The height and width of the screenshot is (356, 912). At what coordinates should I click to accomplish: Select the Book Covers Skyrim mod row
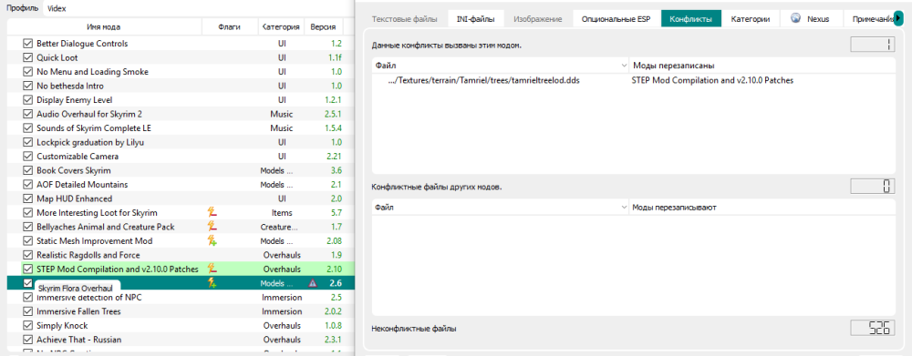181,171
